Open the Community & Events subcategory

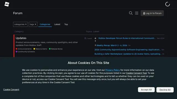point(26,52)
